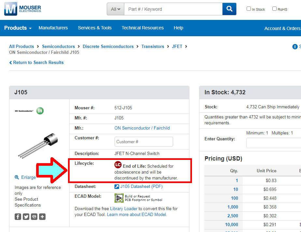
Task: Click the $0.291 unit price cell
Action: (270, 225)
